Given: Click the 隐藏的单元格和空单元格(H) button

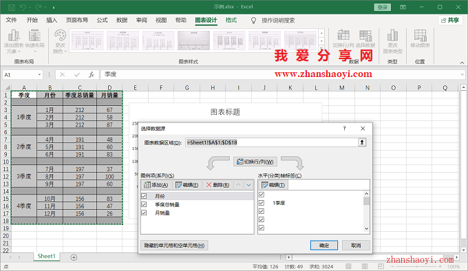Looking at the screenshot, I should point(174,246).
